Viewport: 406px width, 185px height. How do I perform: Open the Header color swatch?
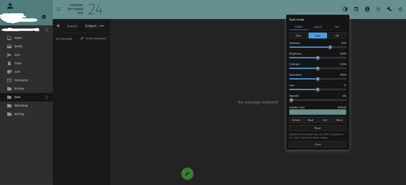coord(318,112)
